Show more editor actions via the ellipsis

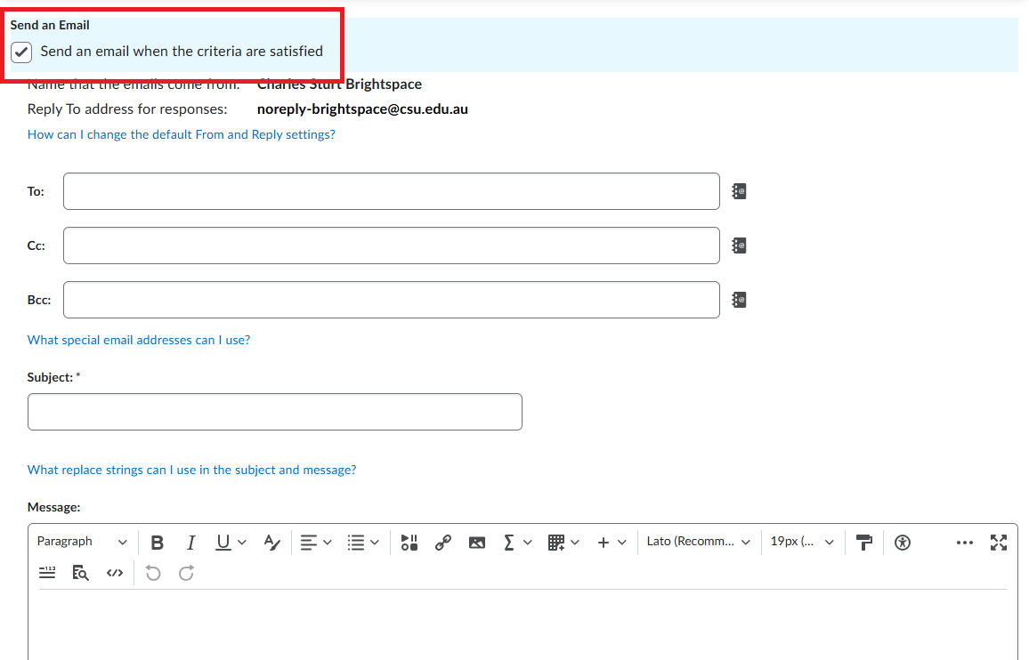coord(965,543)
